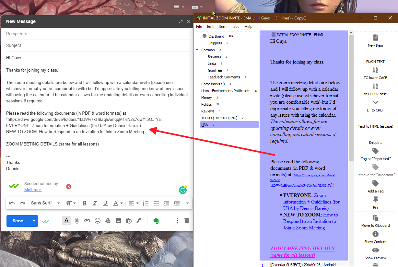Screen dimensions: 398x267
Task: Select the Calendar SUBJECT 20AAOL98 item row
Action: pyautogui.click(x=303, y=264)
